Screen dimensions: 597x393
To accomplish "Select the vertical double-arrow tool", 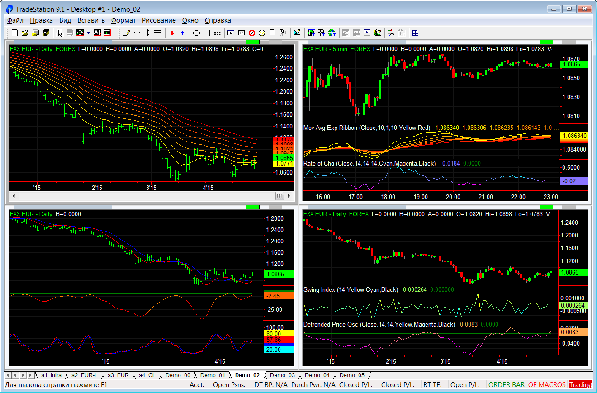I will 147,33.
